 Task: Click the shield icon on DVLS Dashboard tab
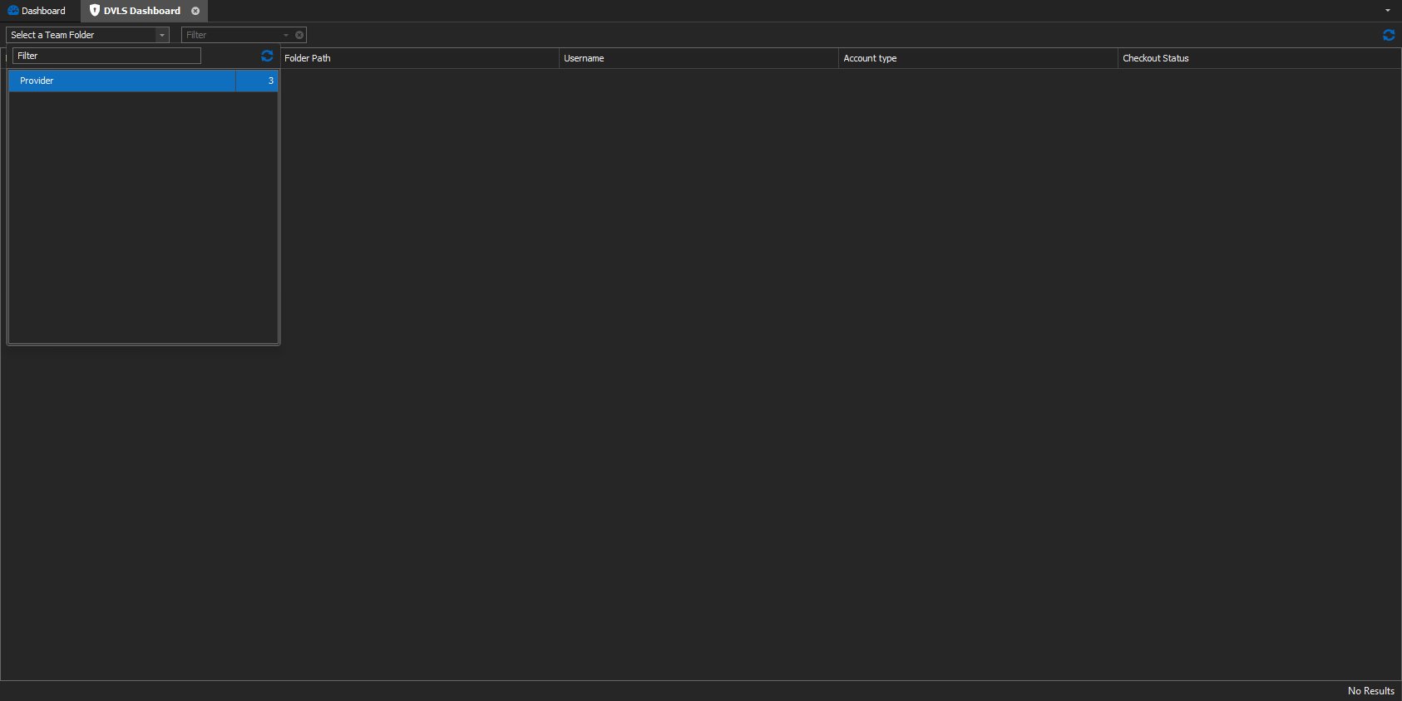pyautogui.click(x=95, y=11)
